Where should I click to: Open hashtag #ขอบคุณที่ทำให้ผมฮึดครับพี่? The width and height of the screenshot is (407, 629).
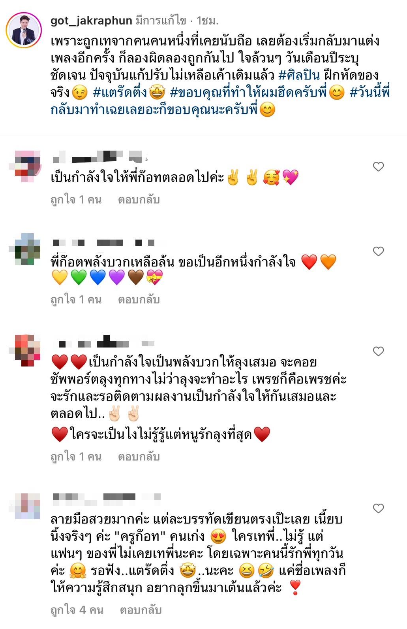pyautogui.click(x=249, y=93)
